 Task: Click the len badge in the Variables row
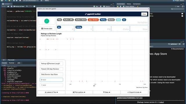[124, 20]
